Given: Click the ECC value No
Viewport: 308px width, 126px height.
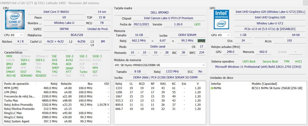Looking at the screenshot, I should pyautogui.click(x=200, y=71).
